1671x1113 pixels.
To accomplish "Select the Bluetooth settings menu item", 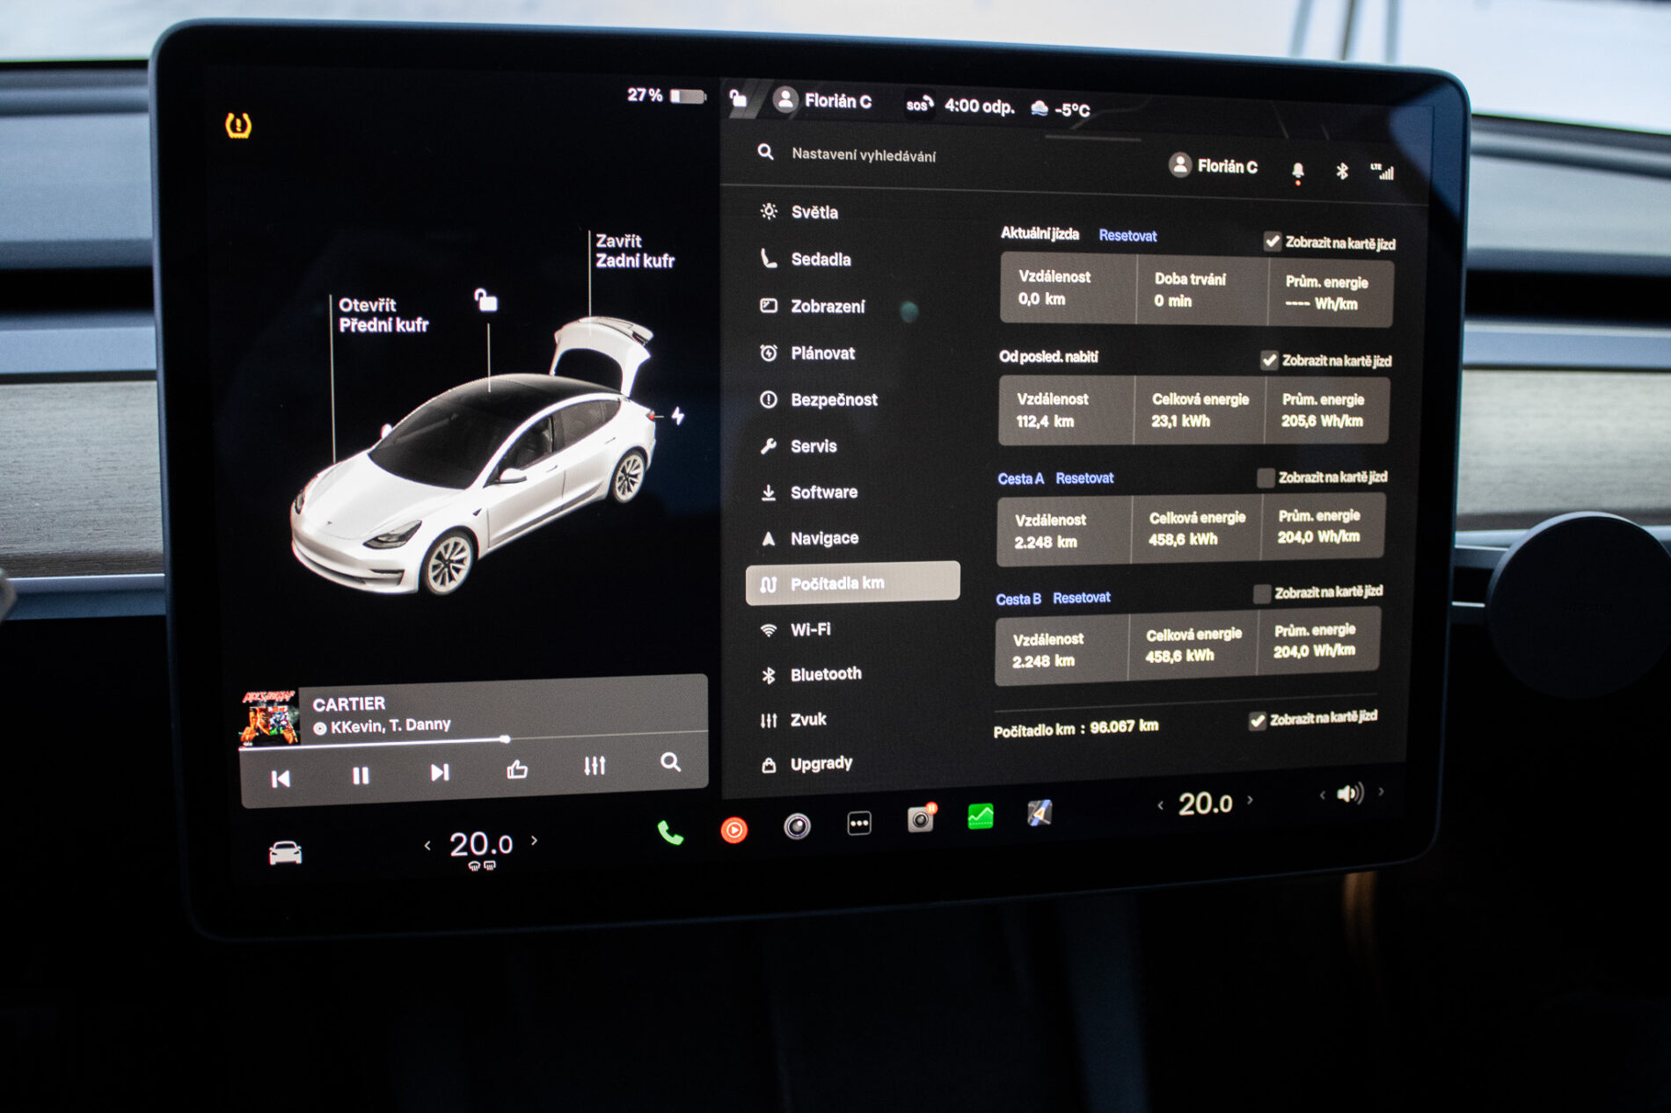I will pos(825,674).
